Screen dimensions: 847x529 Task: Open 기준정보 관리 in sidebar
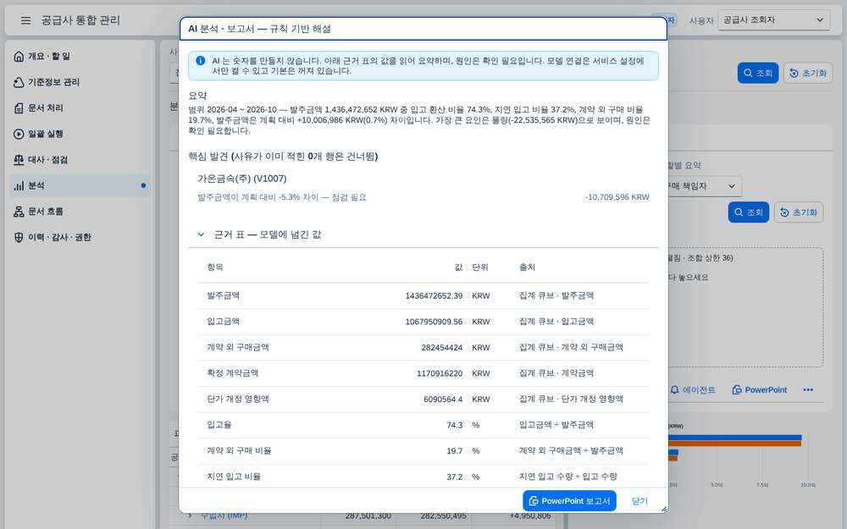tap(80, 82)
